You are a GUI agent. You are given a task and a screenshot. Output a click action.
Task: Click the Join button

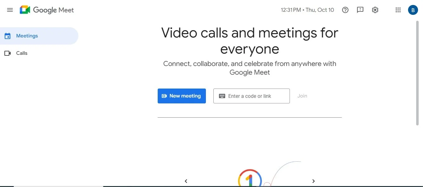coord(302,96)
